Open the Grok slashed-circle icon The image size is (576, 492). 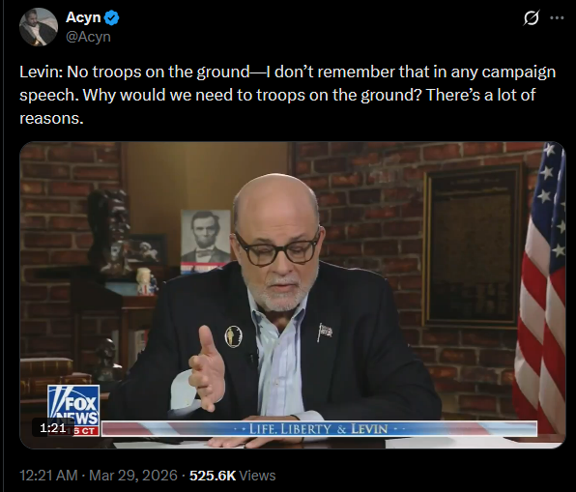pos(532,17)
